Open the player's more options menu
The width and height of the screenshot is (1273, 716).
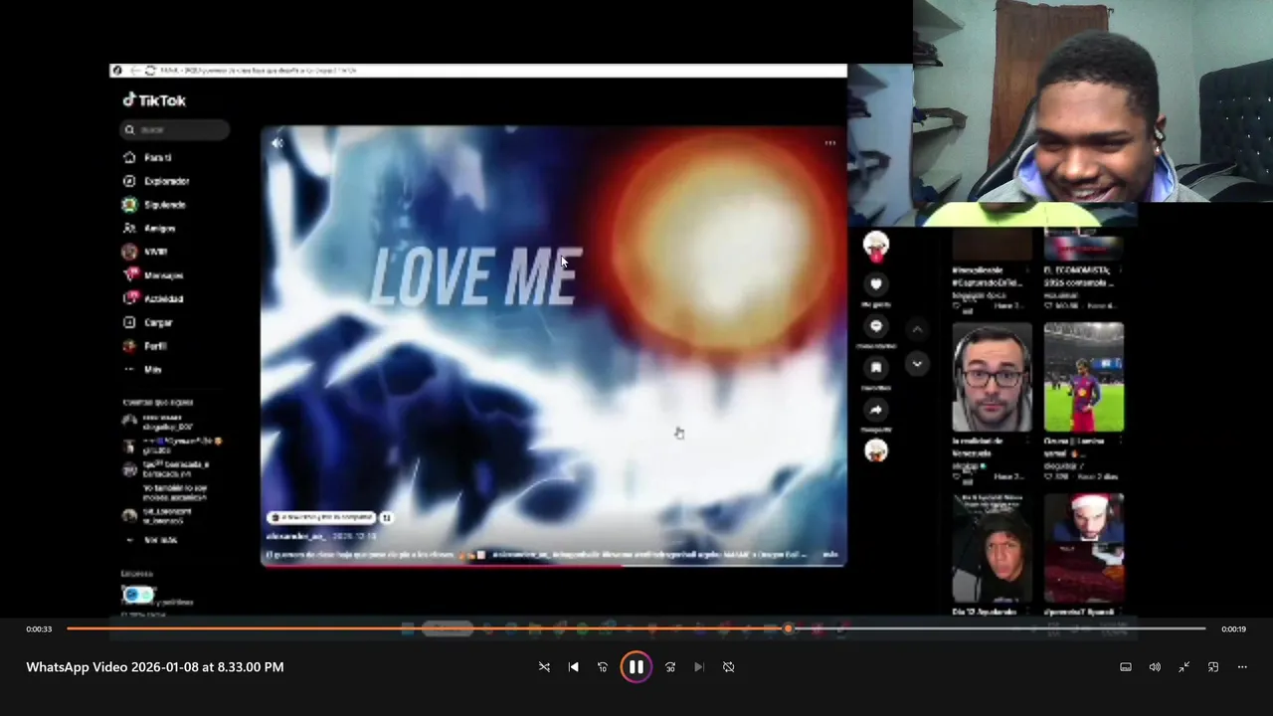coord(1242,667)
